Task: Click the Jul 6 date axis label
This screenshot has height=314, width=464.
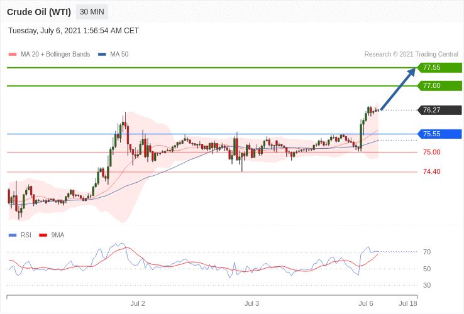Action: pos(366,303)
